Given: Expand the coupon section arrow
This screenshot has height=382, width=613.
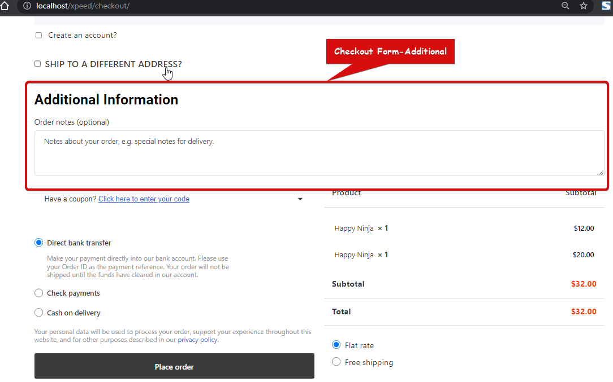Looking at the screenshot, I should click(x=300, y=199).
